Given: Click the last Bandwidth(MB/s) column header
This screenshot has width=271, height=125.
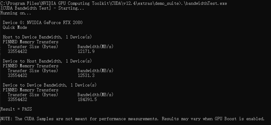Looking at the screenshot, I should pyautogui.click(x=95, y=95).
